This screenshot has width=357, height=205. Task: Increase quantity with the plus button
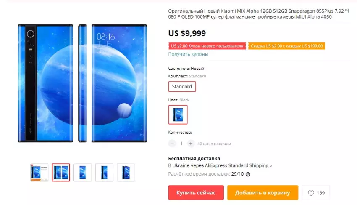191,144
